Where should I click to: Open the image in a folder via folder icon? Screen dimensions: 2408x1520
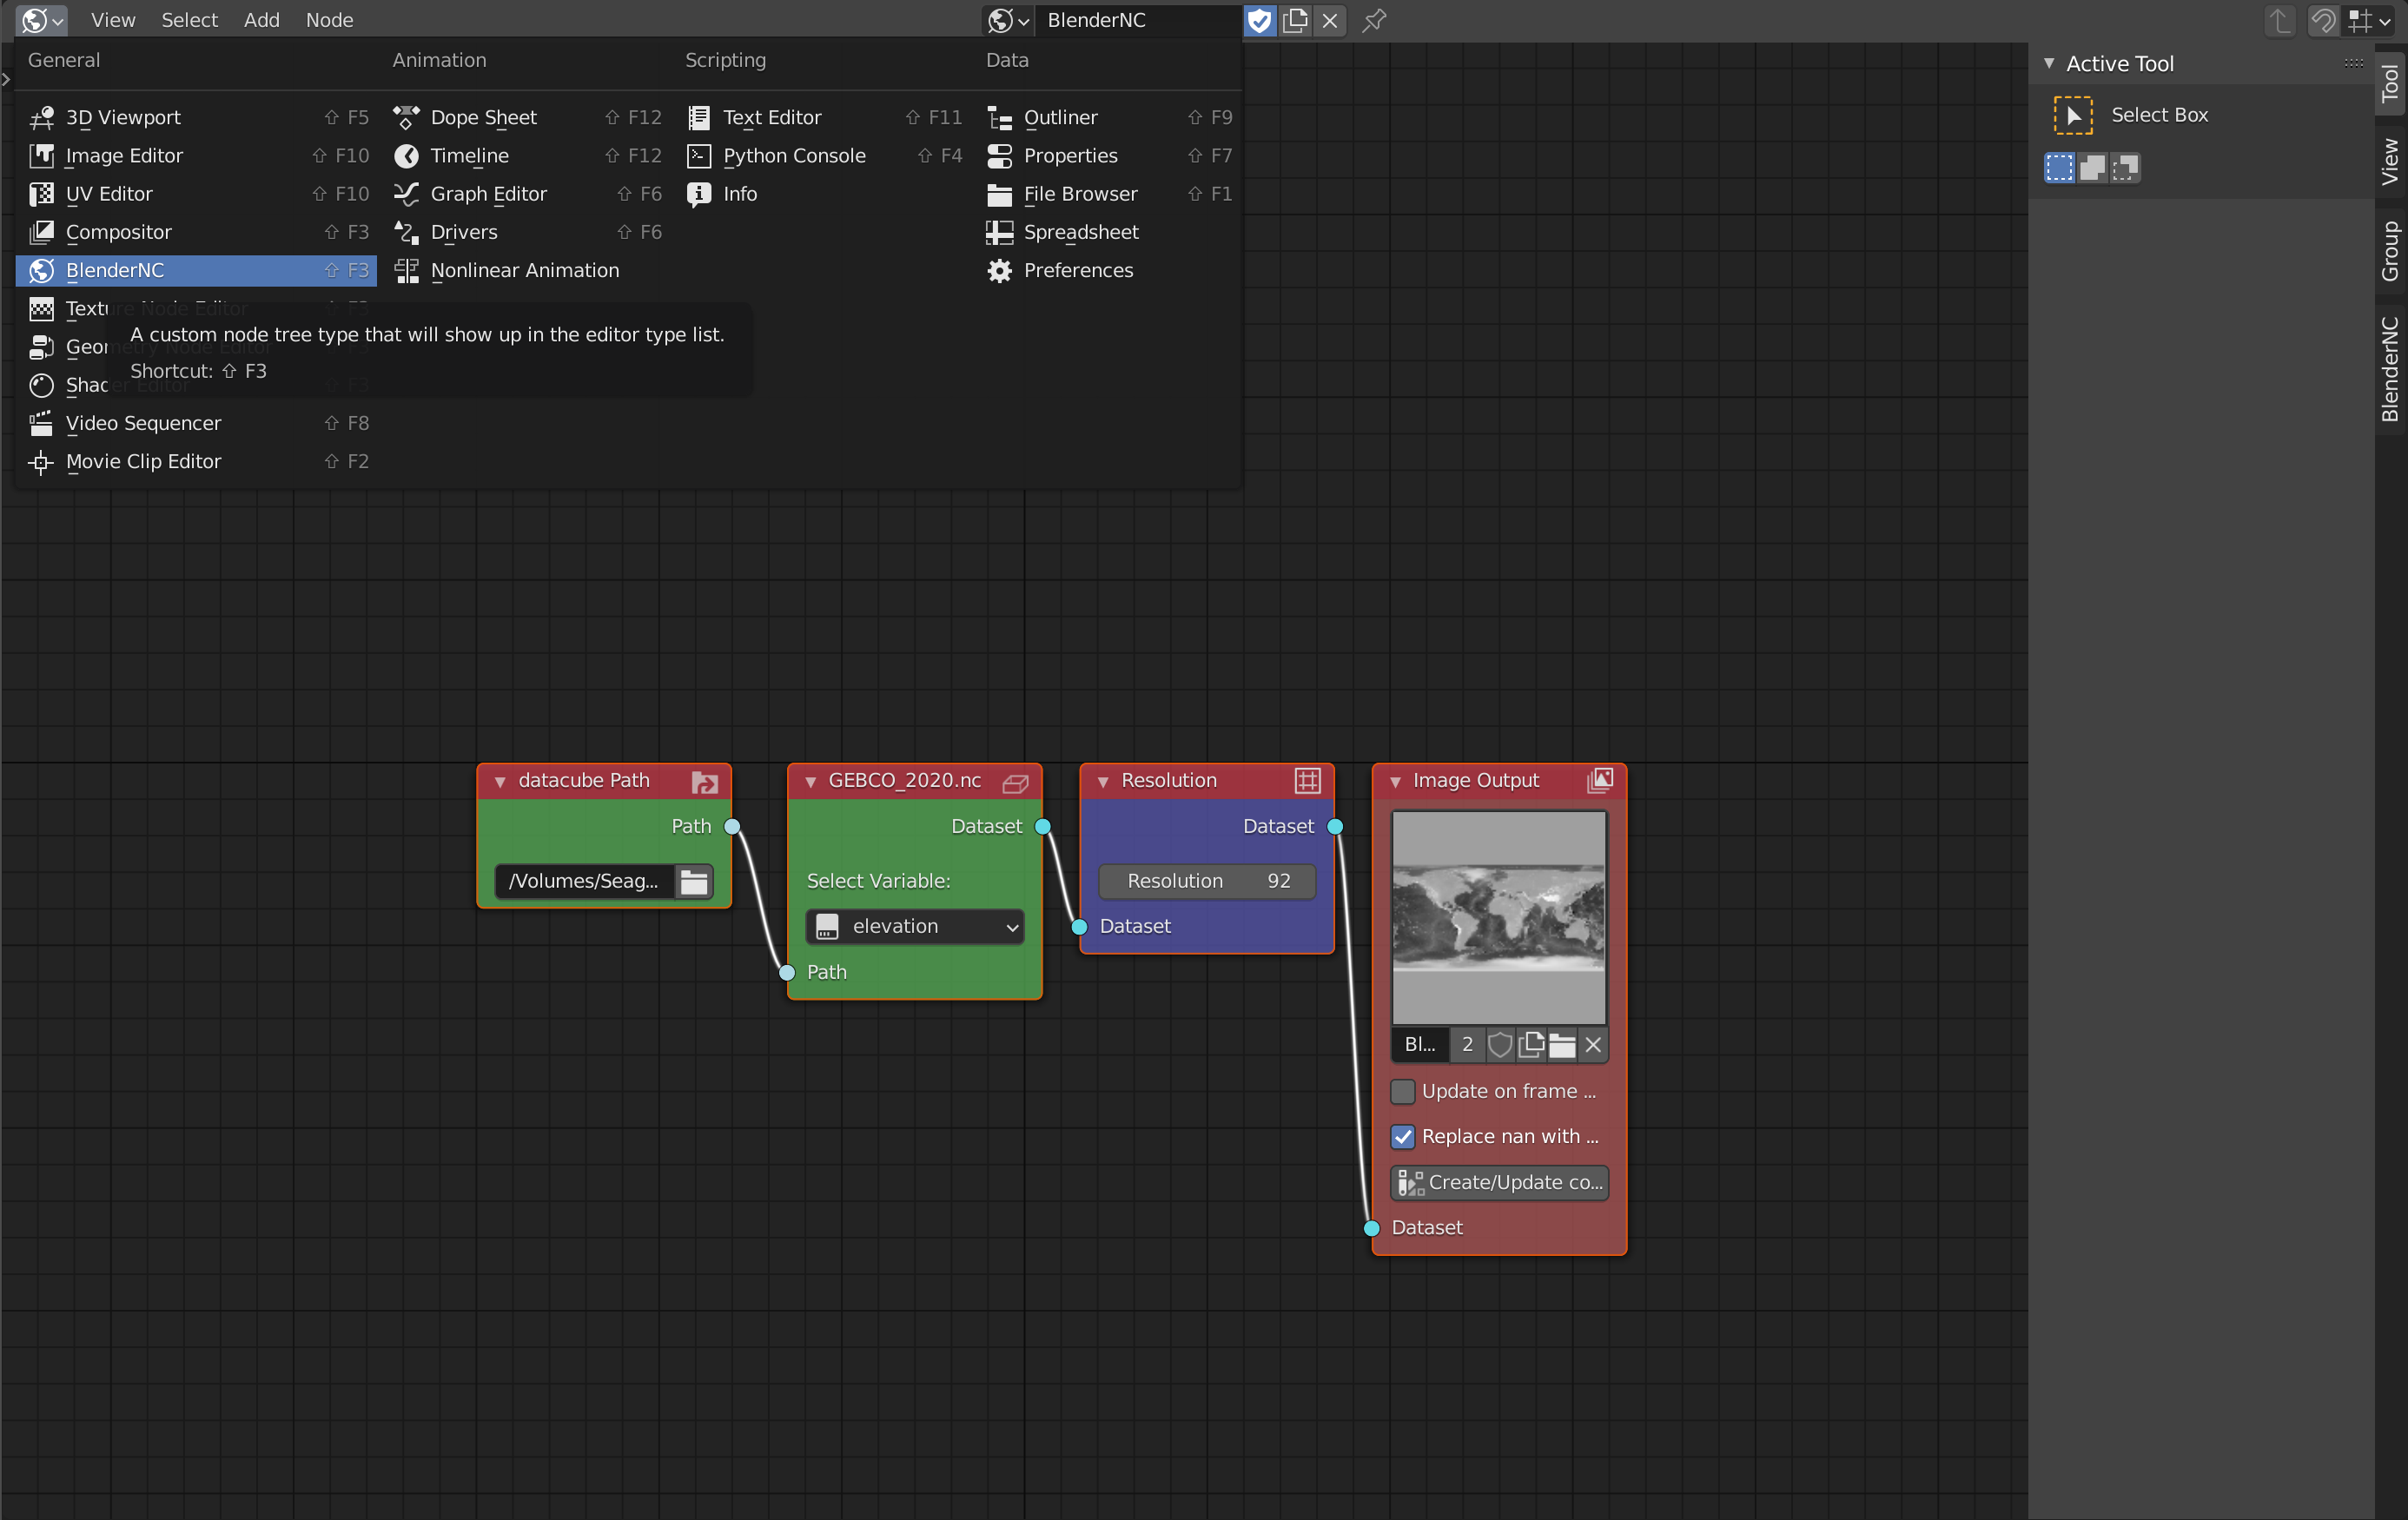point(1562,1045)
